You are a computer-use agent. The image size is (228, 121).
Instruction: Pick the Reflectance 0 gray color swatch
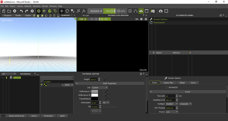click(95, 91)
